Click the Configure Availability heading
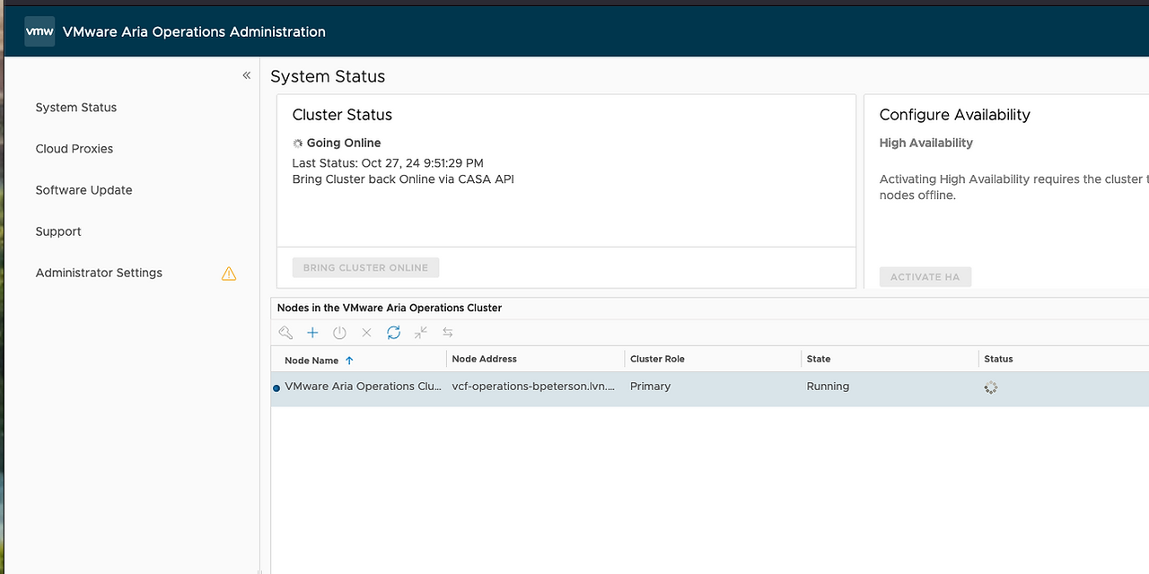The height and width of the screenshot is (574, 1149). [x=955, y=115]
